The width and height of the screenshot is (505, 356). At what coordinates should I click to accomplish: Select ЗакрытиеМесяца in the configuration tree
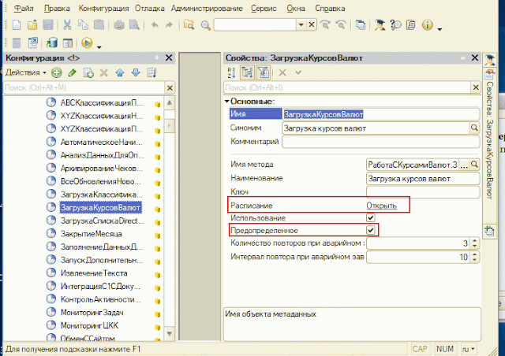(x=92, y=234)
